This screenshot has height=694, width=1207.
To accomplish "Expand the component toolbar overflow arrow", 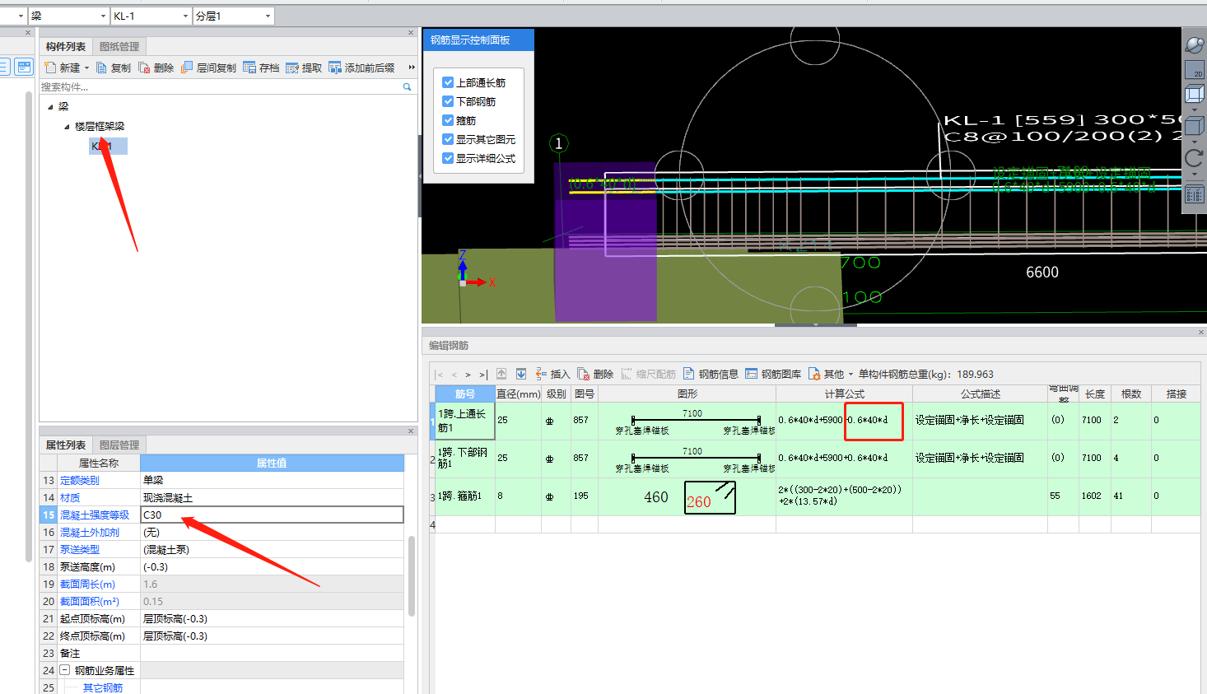I will click(412, 68).
